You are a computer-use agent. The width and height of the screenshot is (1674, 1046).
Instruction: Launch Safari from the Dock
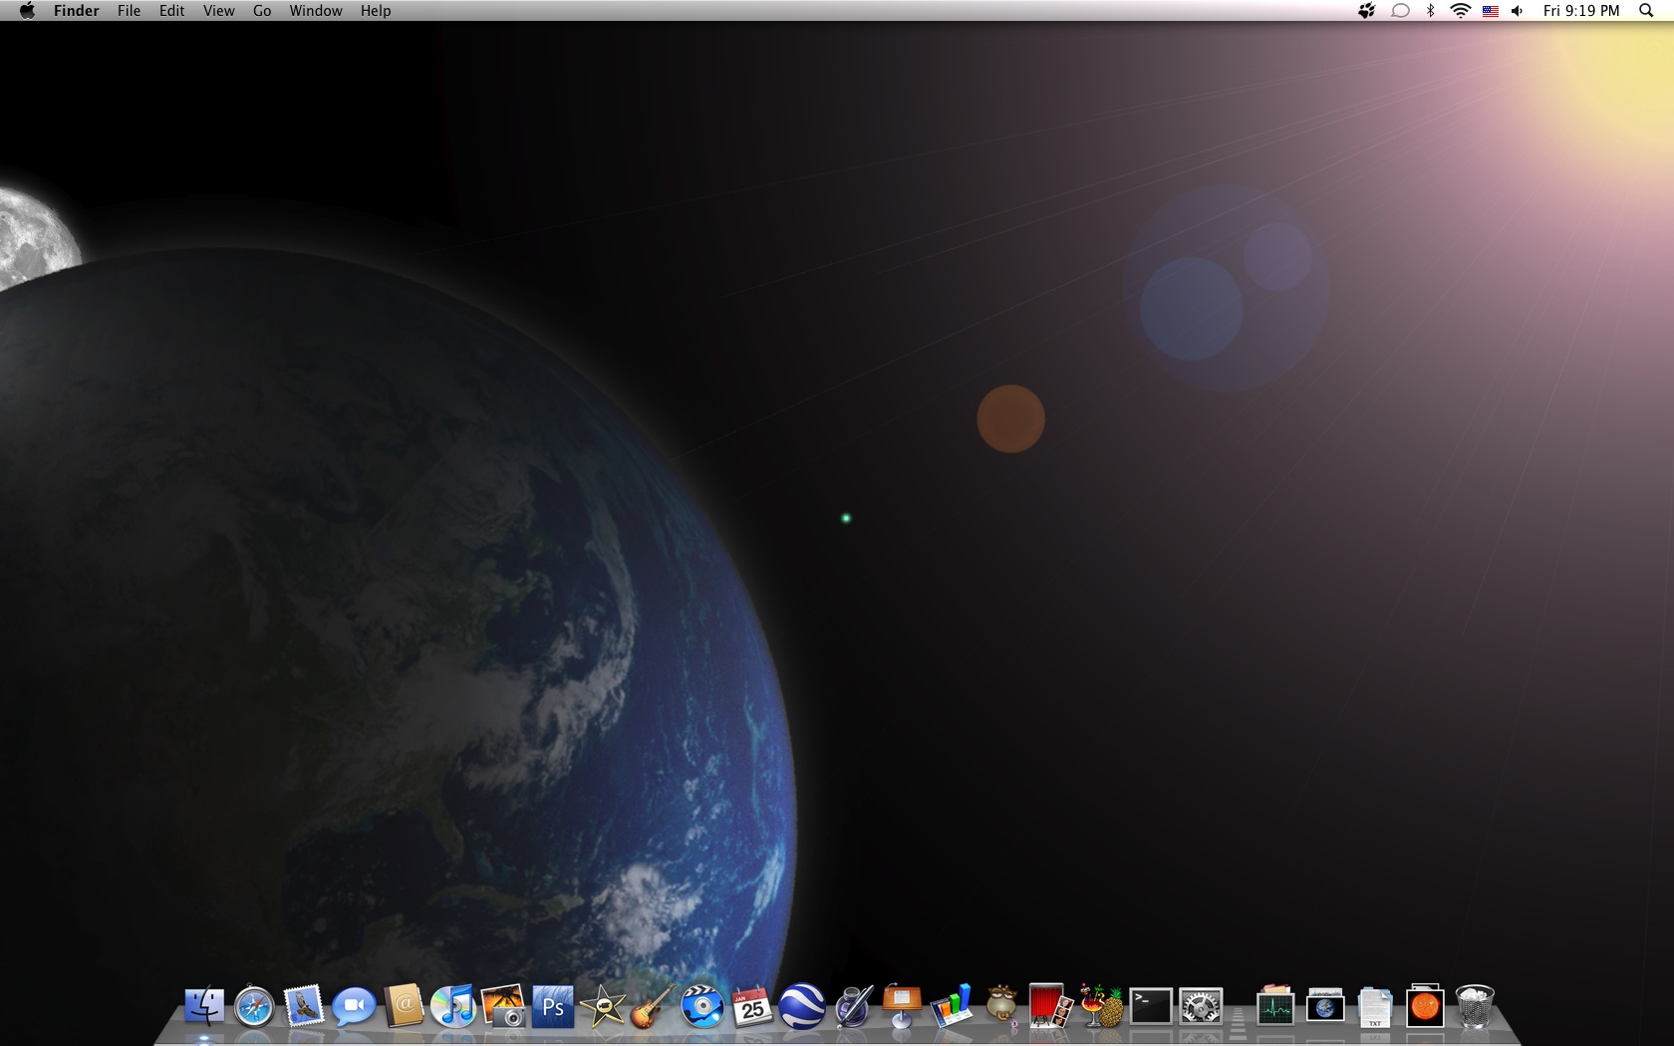click(x=254, y=1006)
